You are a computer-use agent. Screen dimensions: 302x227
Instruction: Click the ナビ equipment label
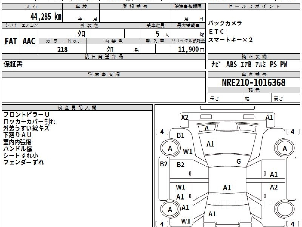(x=216, y=64)
